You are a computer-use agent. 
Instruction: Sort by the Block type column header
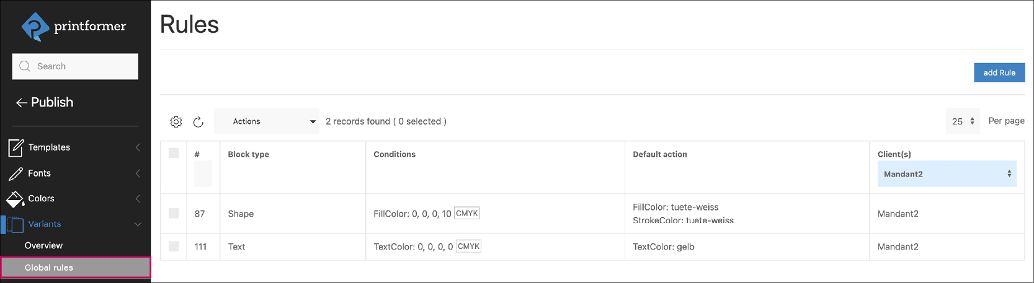click(x=248, y=154)
